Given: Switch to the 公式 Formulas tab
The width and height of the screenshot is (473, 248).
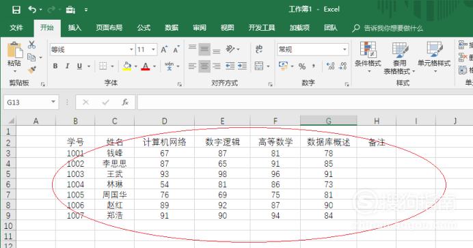Looking at the screenshot, I should point(144,28).
